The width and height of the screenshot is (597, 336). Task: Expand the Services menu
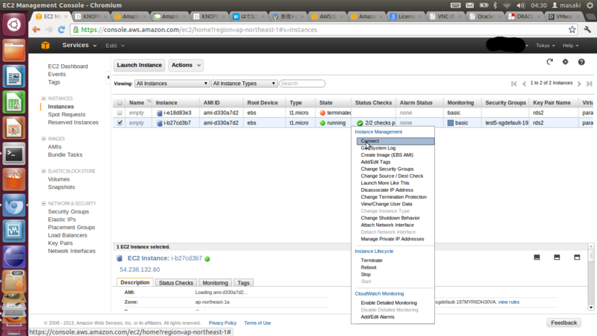click(x=79, y=45)
